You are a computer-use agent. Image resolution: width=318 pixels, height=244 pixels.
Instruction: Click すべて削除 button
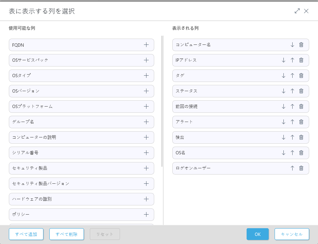coord(67,234)
